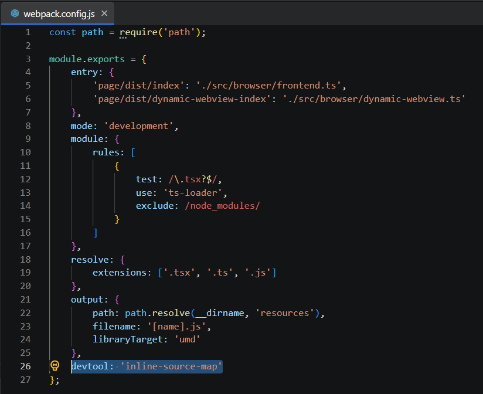Screen dimensions: 483x394
Task: Click the 'development' mode value
Action: click(x=138, y=125)
